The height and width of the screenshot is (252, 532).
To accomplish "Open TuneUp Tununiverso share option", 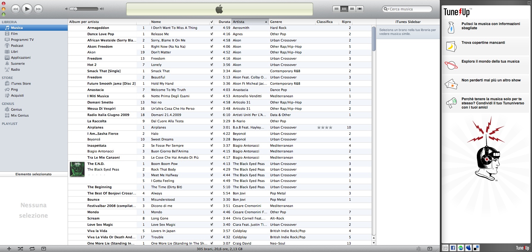I will click(485, 103).
